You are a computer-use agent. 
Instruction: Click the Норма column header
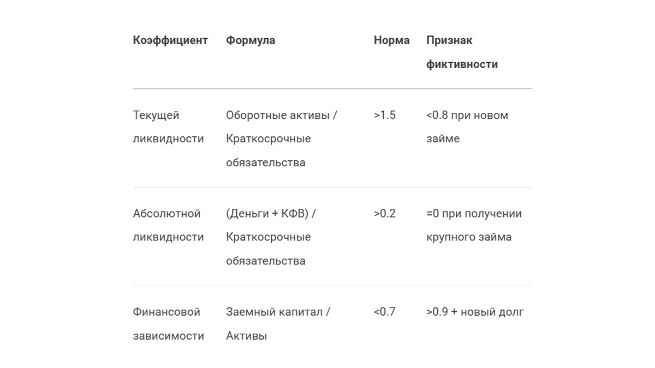(x=391, y=40)
